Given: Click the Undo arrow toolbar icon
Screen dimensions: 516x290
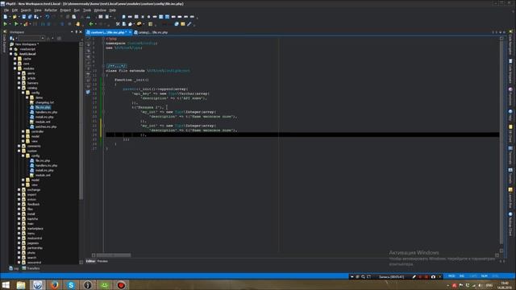Looking at the screenshot, I should pos(47,17).
